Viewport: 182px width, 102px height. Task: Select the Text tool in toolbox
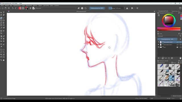[x=4, y=12]
